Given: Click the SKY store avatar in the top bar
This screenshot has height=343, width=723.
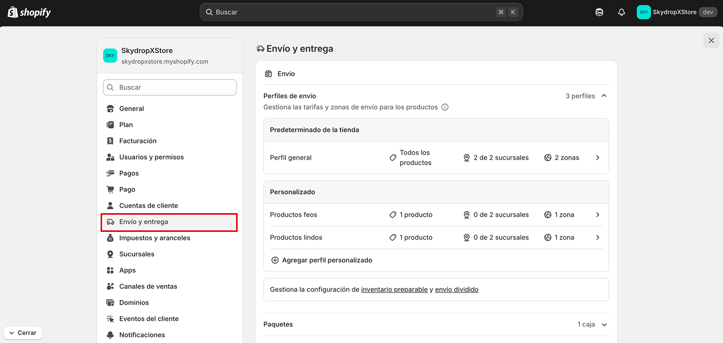Looking at the screenshot, I should click(x=644, y=12).
